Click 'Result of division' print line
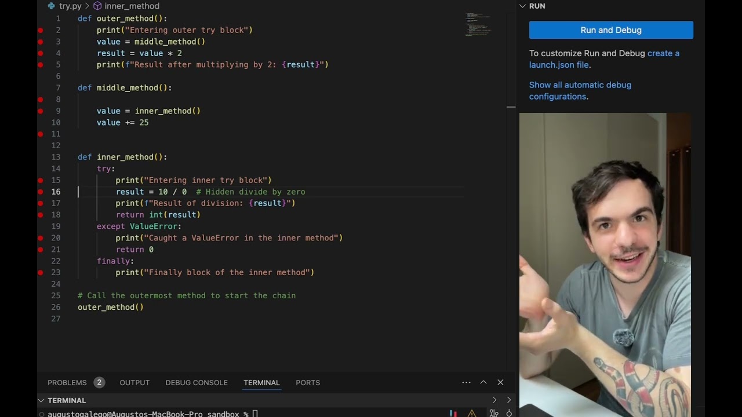The image size is (742, 417). tap(206, 203)
